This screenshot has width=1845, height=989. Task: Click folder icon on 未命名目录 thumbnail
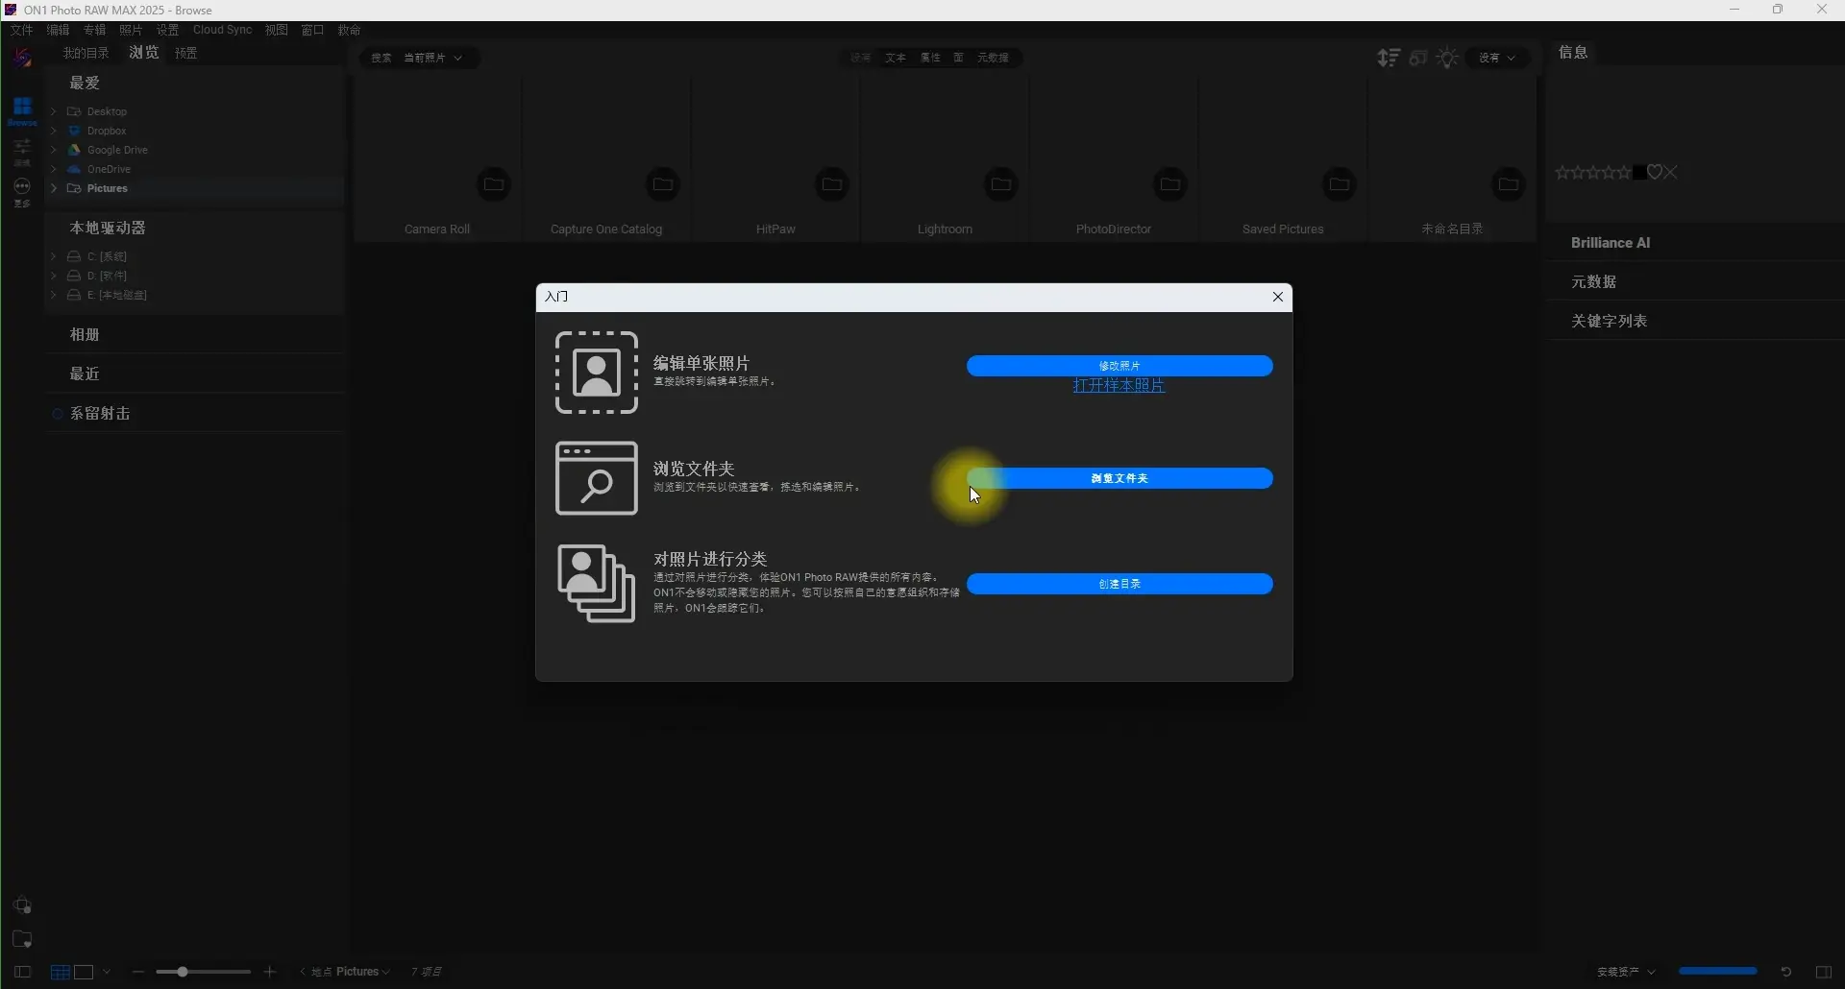[1508, 183]
